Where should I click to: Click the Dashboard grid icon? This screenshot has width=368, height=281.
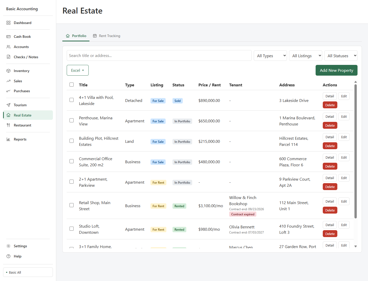[x=8, y=23]
